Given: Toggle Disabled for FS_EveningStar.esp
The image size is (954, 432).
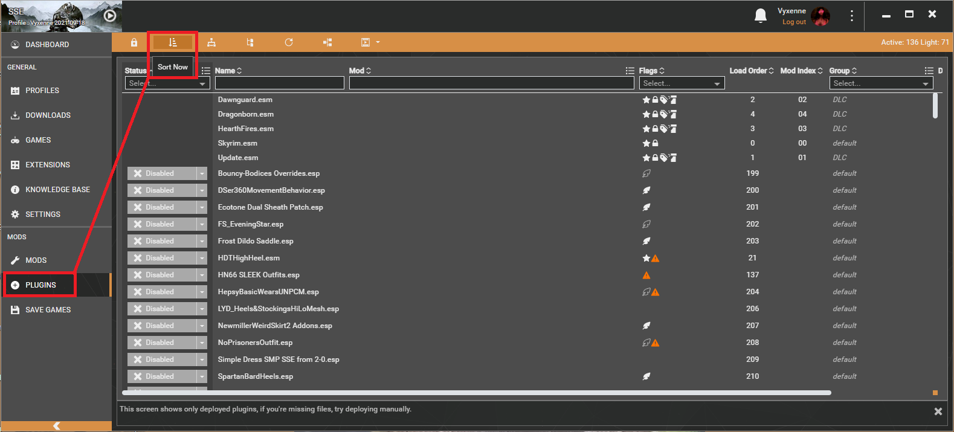Looking at the screenshot, I should (x=162, y=224).
